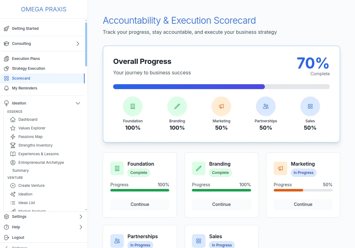Click the Dashboard home icon
The width and height of the screenshot is (355, 248).
coord(13,119)
